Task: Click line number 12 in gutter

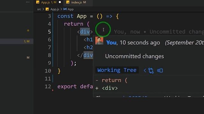Action: tap(48, 86)
